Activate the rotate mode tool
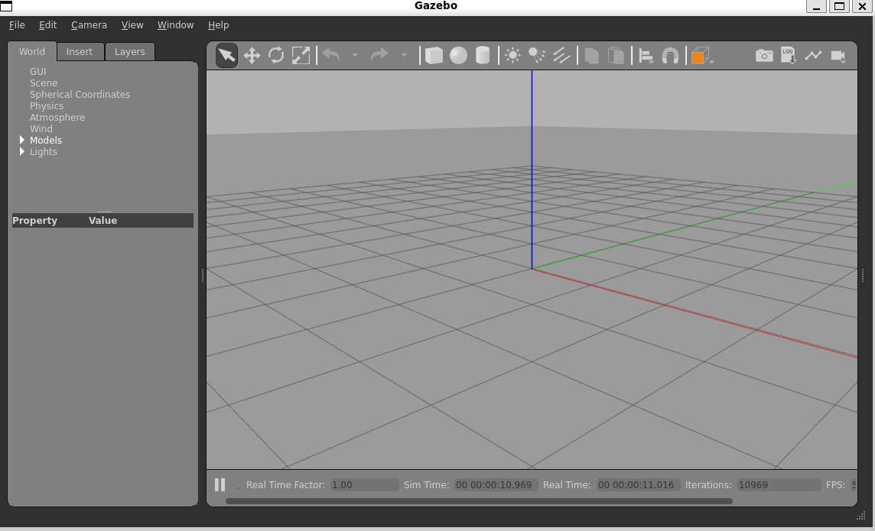 pyautogui.click(x=276, y=55)
